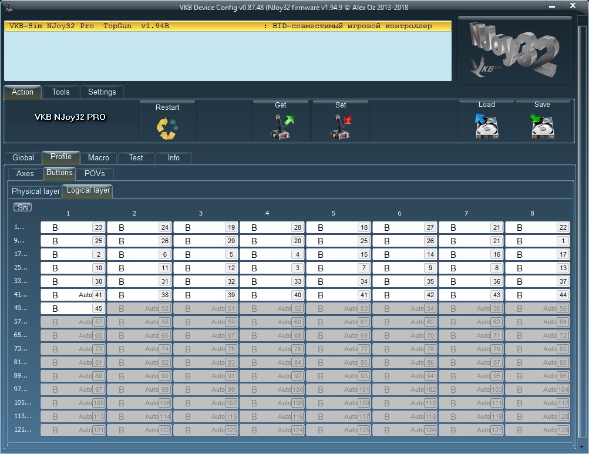
Task: Click the Load disk icon
Action: tap(486, 127)
